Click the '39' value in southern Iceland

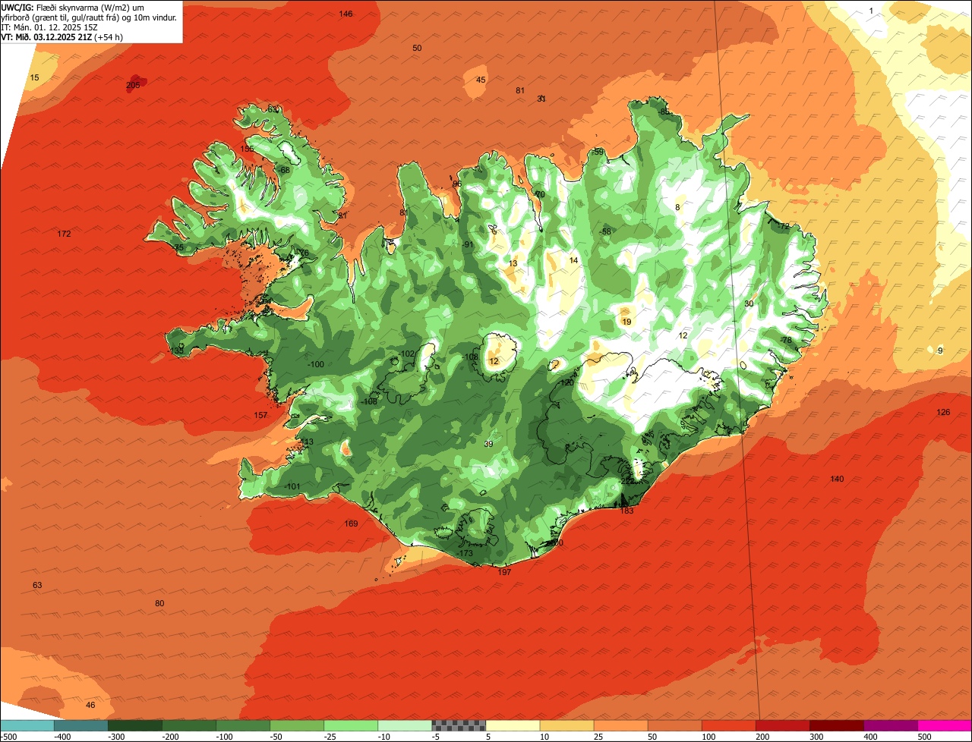488,444
